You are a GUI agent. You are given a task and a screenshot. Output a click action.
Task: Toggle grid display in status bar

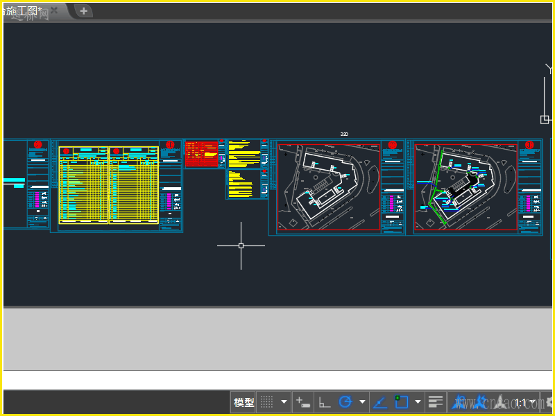pos(266,402)
